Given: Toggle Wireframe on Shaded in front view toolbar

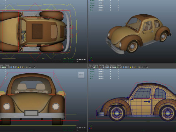Looking at the screenshot, I should click(x=14, y=67).
